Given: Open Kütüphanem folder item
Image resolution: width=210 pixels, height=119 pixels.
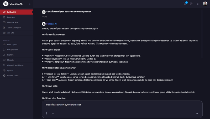Looking at the screenshot, I should point(12,49).
